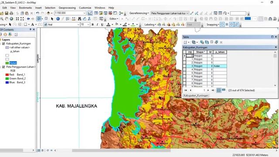The width and height of the screenshot is (279, 157).
Task: Click the Red Band_1 color swatch
Action: [7, 75]
